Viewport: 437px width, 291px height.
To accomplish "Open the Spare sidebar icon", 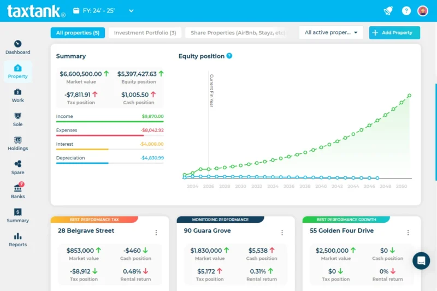I will [x=17, y=164].
